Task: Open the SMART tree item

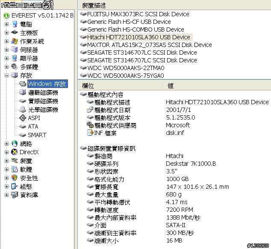Action: (x=37, y=135)
